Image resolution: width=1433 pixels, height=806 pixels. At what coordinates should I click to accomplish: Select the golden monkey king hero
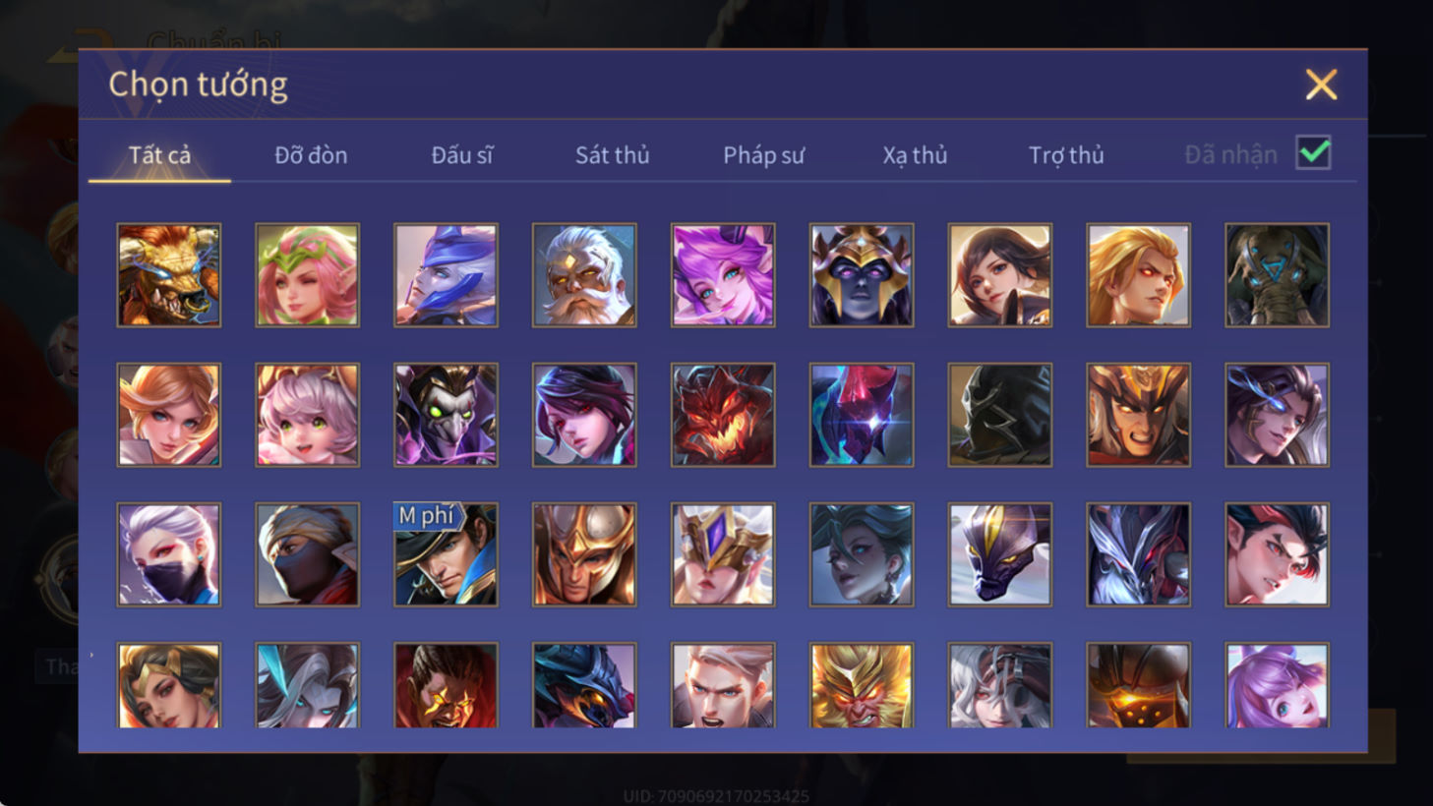[862, 686]
